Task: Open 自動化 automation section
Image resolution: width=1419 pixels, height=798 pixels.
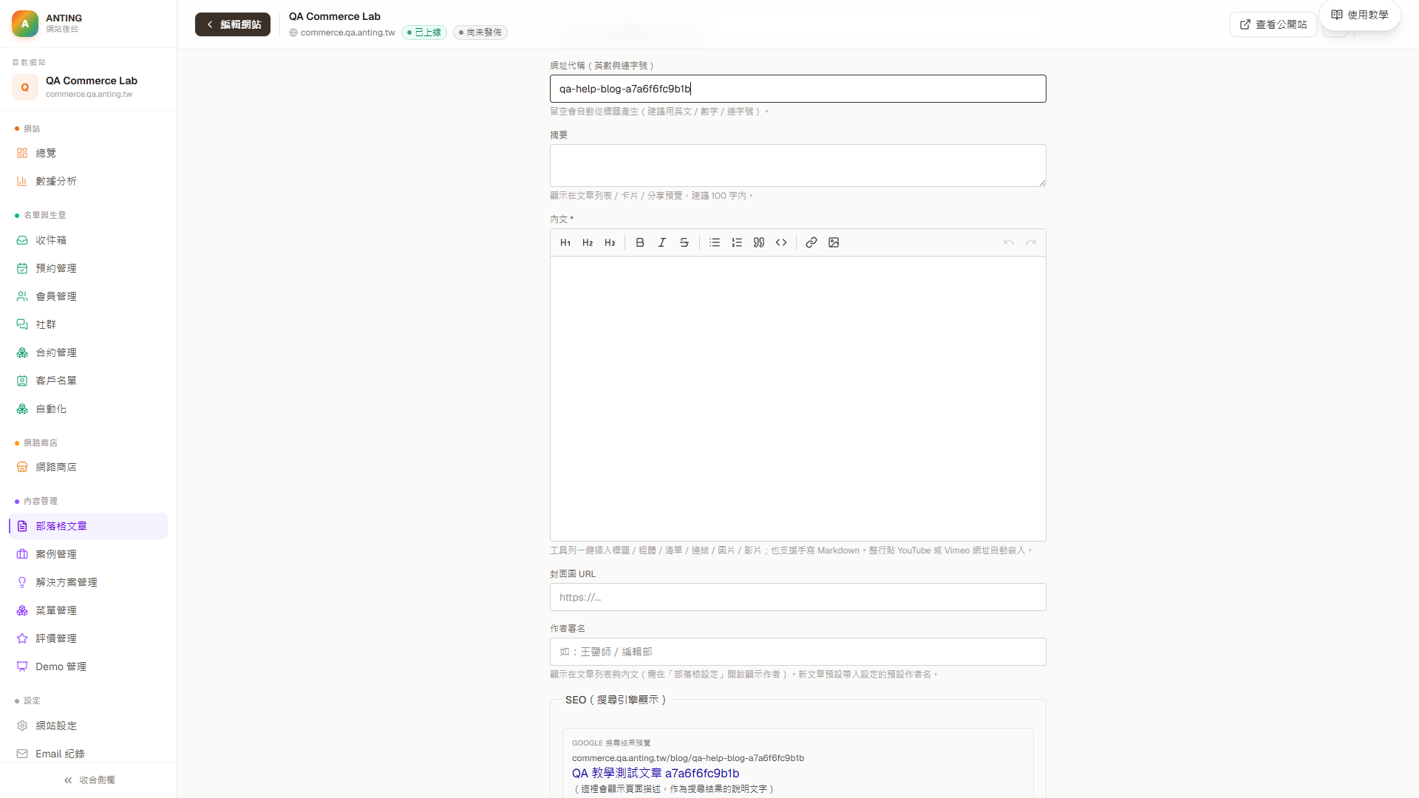Action: pyautogui.click(x=89, y=409)
